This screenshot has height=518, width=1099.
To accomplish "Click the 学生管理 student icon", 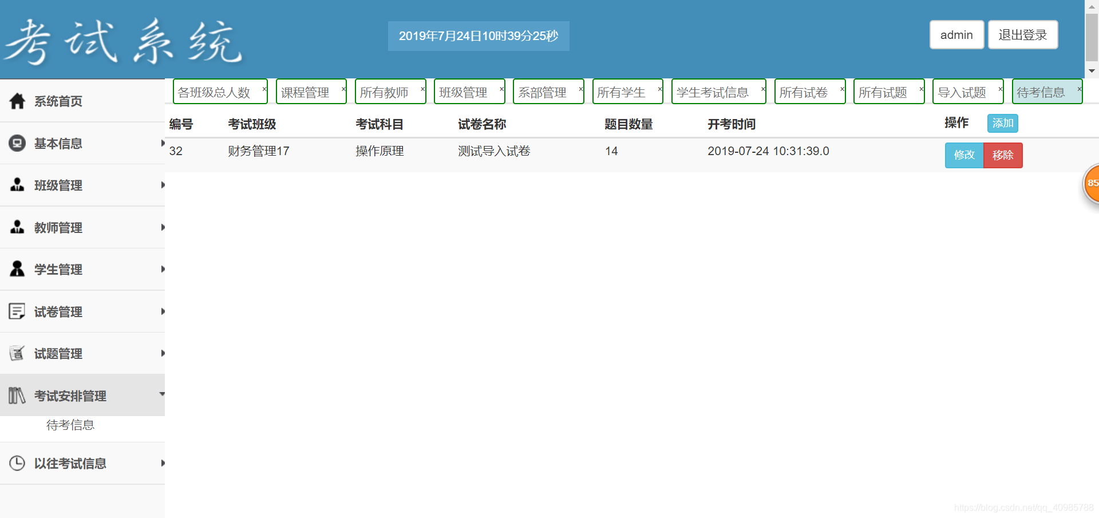I will pyautogui.click(x=17, y=269).
